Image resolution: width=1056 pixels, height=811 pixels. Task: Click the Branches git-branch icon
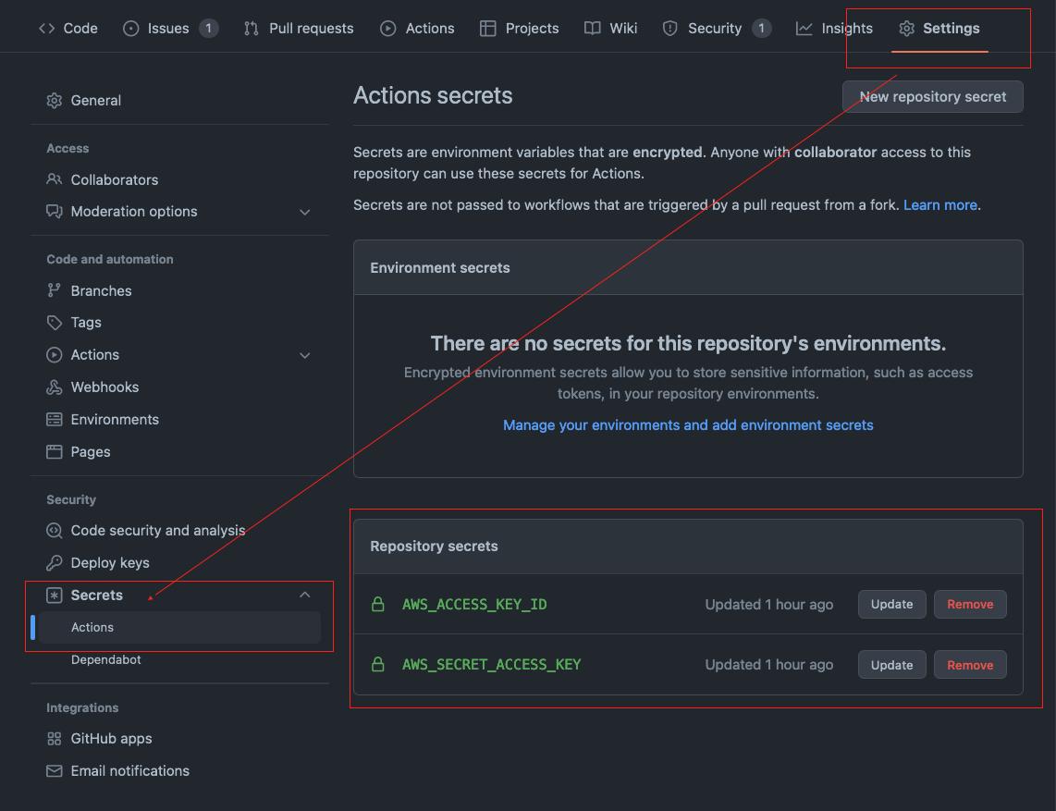[54, 290]
